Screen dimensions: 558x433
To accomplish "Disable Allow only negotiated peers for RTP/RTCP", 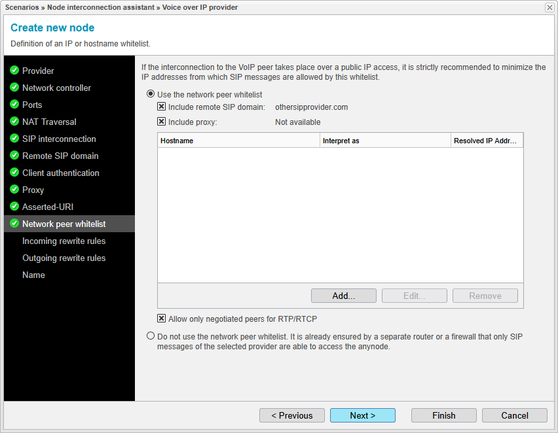I will [x=161, y=319].
